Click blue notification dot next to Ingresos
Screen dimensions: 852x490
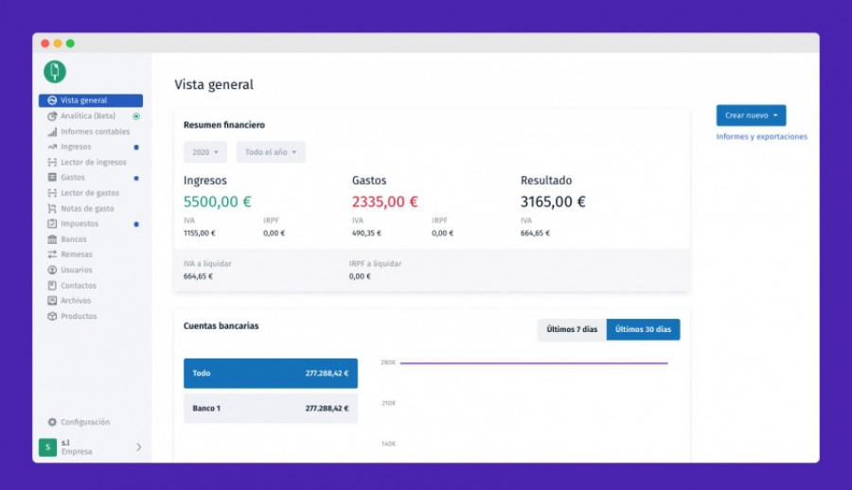[136, 148]
